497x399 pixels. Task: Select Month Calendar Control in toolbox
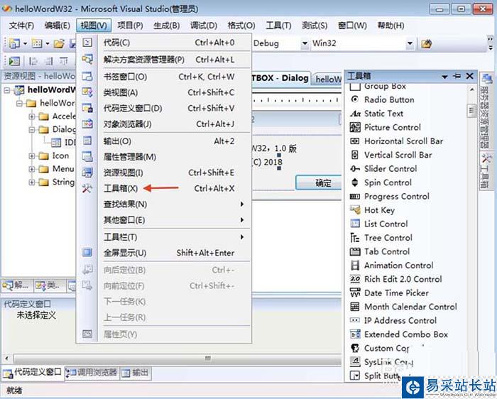pos(403,307)
